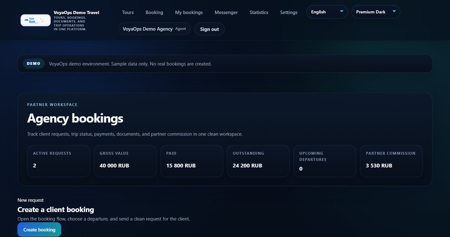Click the PARTNER WORKSPACE label
This screenshot has height=237, width=450.
(x=52, y=105)
